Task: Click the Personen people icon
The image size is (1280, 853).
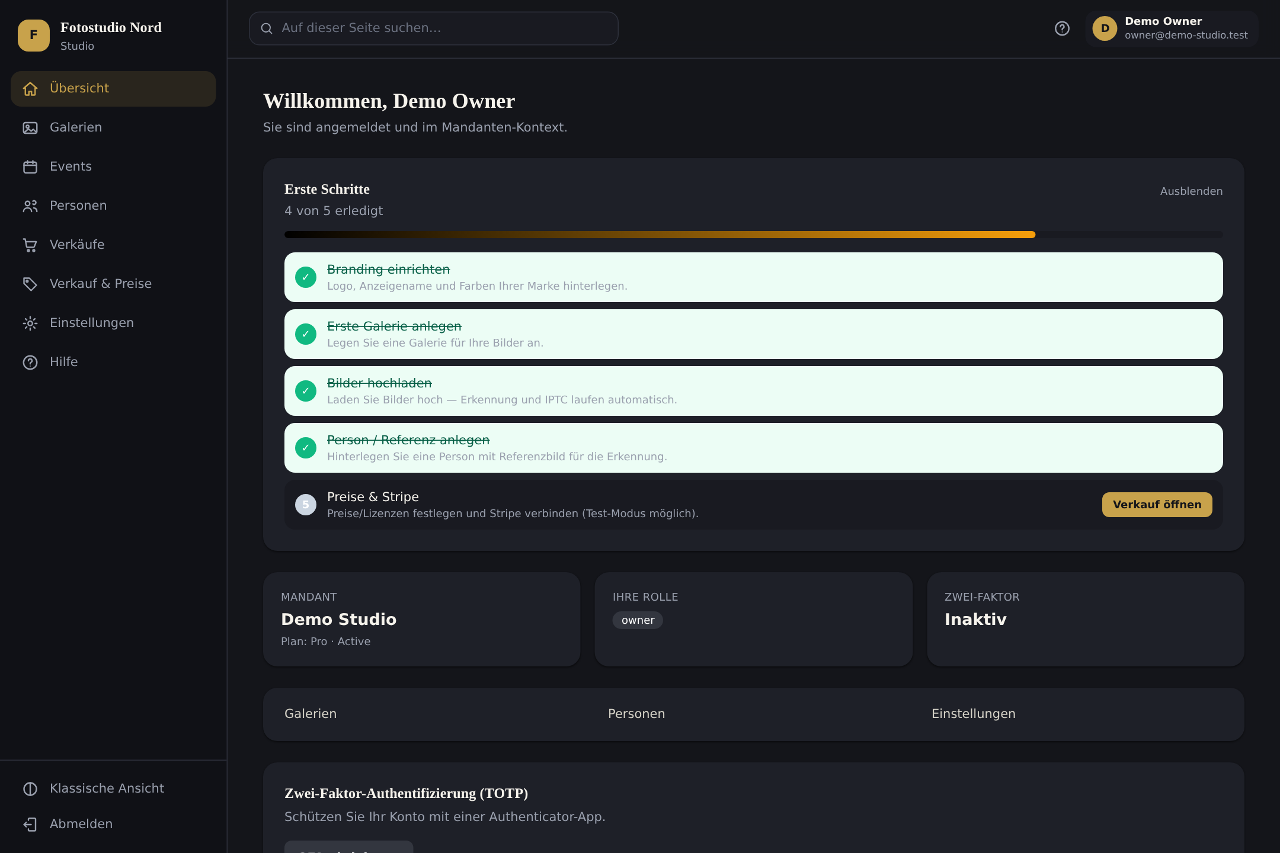Action: 30,206
